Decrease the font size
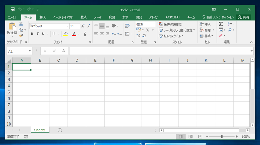The width and height of the screenshot is (260, 145). 89,26
